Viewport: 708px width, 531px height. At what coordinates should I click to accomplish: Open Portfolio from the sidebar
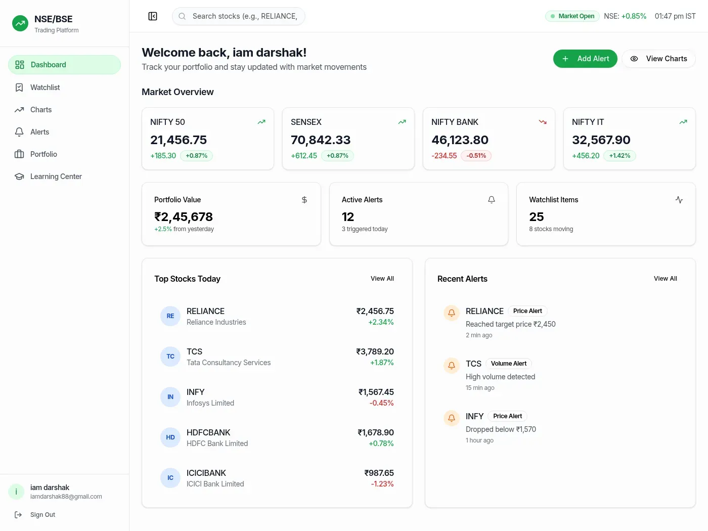64,154
